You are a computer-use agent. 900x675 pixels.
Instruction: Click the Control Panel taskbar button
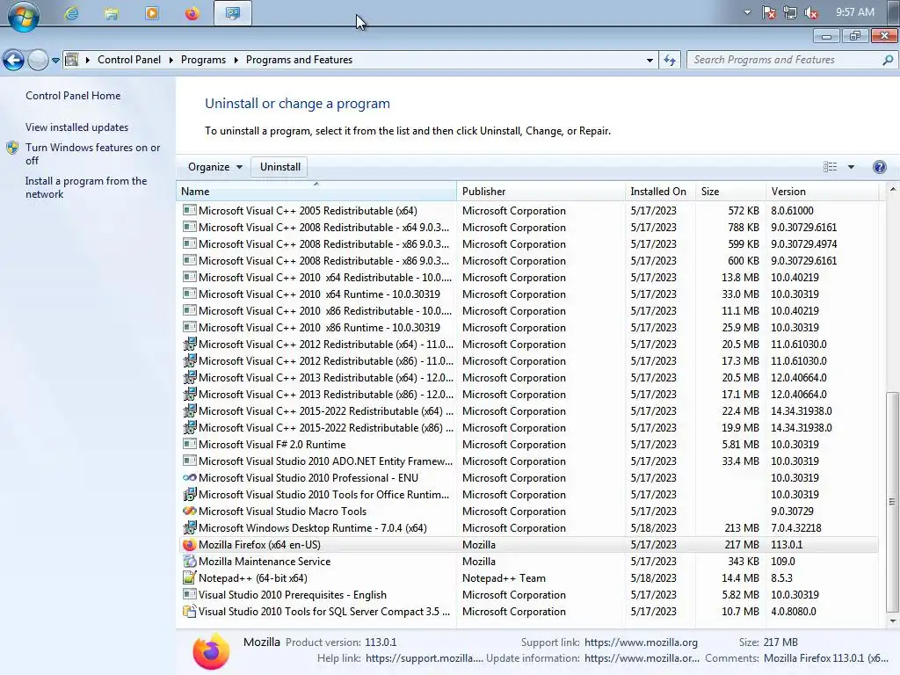(x=233, y=13)
